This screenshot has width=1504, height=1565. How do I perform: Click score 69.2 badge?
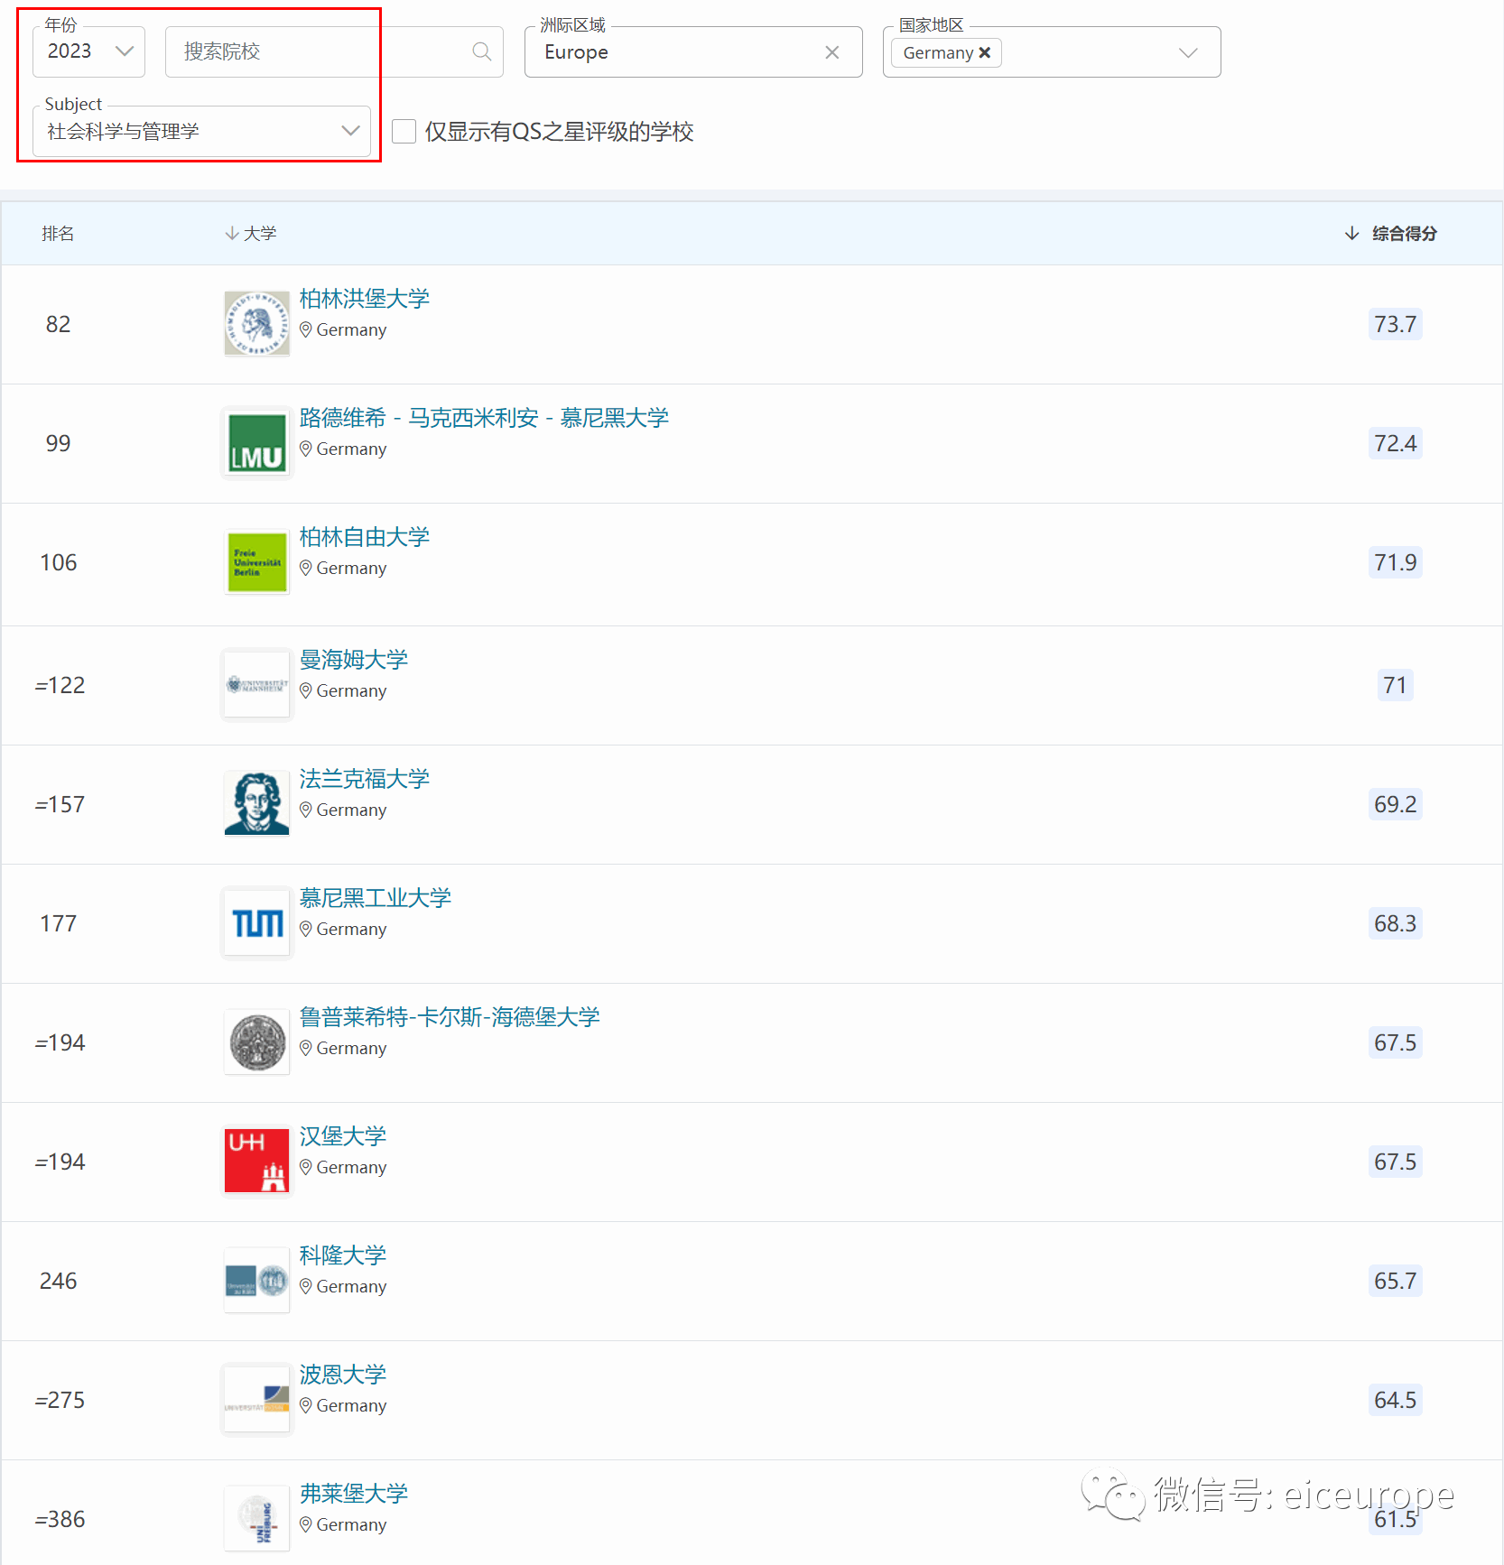(x=1395, y=804)
